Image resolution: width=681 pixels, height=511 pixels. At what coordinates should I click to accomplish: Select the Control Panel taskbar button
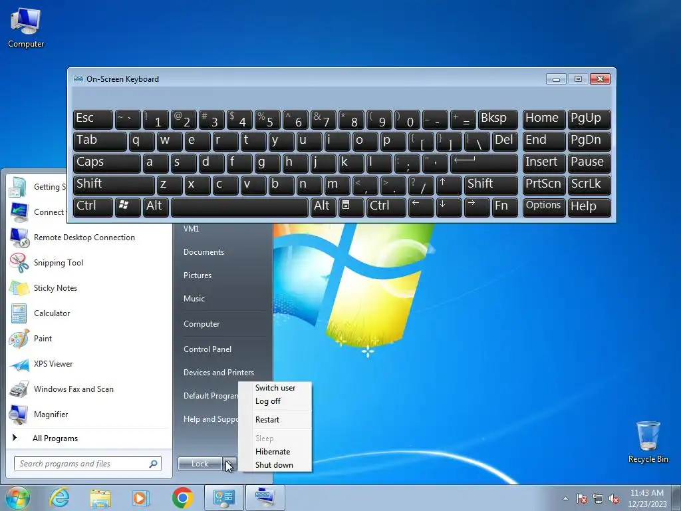coord(224,498)
